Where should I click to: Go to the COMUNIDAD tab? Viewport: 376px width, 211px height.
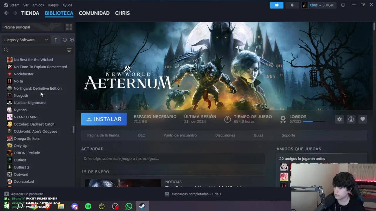point(94,13)
